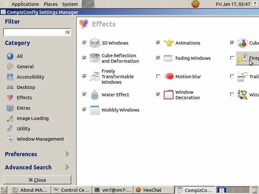The height and width of the screenshot is (194, 259).
Task: Click the clock showing Fri Jan 17
Action: click(x=233, y=4)
